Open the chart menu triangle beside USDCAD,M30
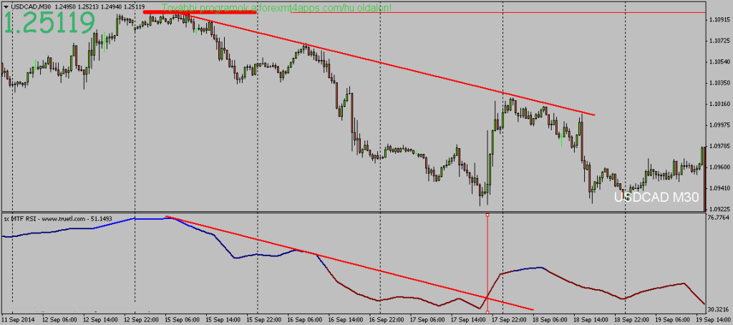Screen dimensions: 733x325 coord(5,6)
